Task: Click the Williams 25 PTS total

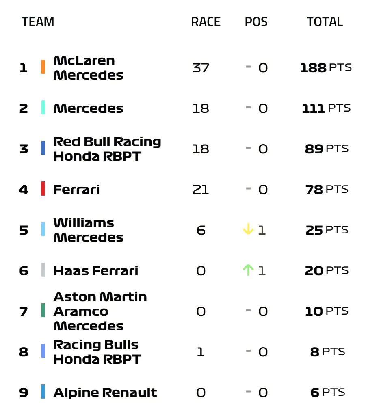Action: click(327, 230)
